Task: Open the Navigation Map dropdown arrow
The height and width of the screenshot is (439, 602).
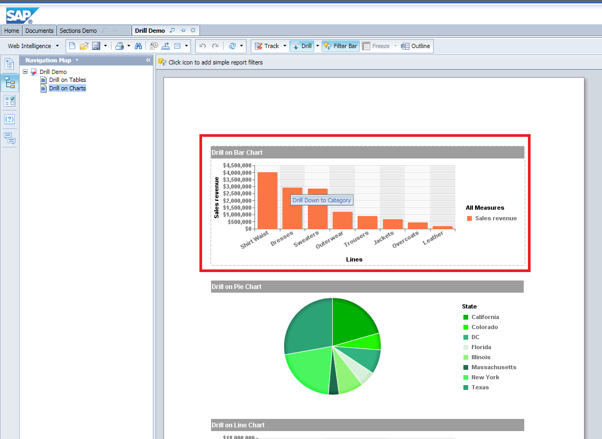Action: 77,60
